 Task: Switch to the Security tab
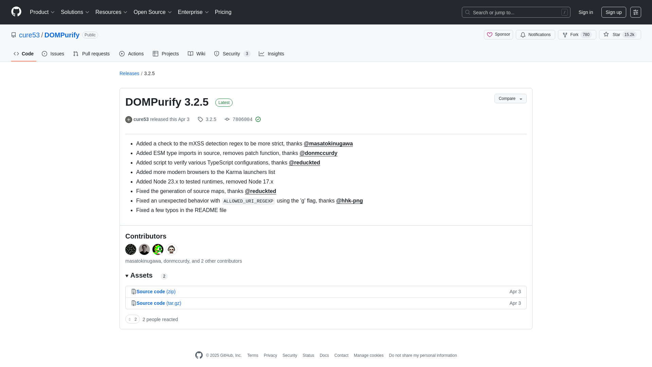pos(232,54)
